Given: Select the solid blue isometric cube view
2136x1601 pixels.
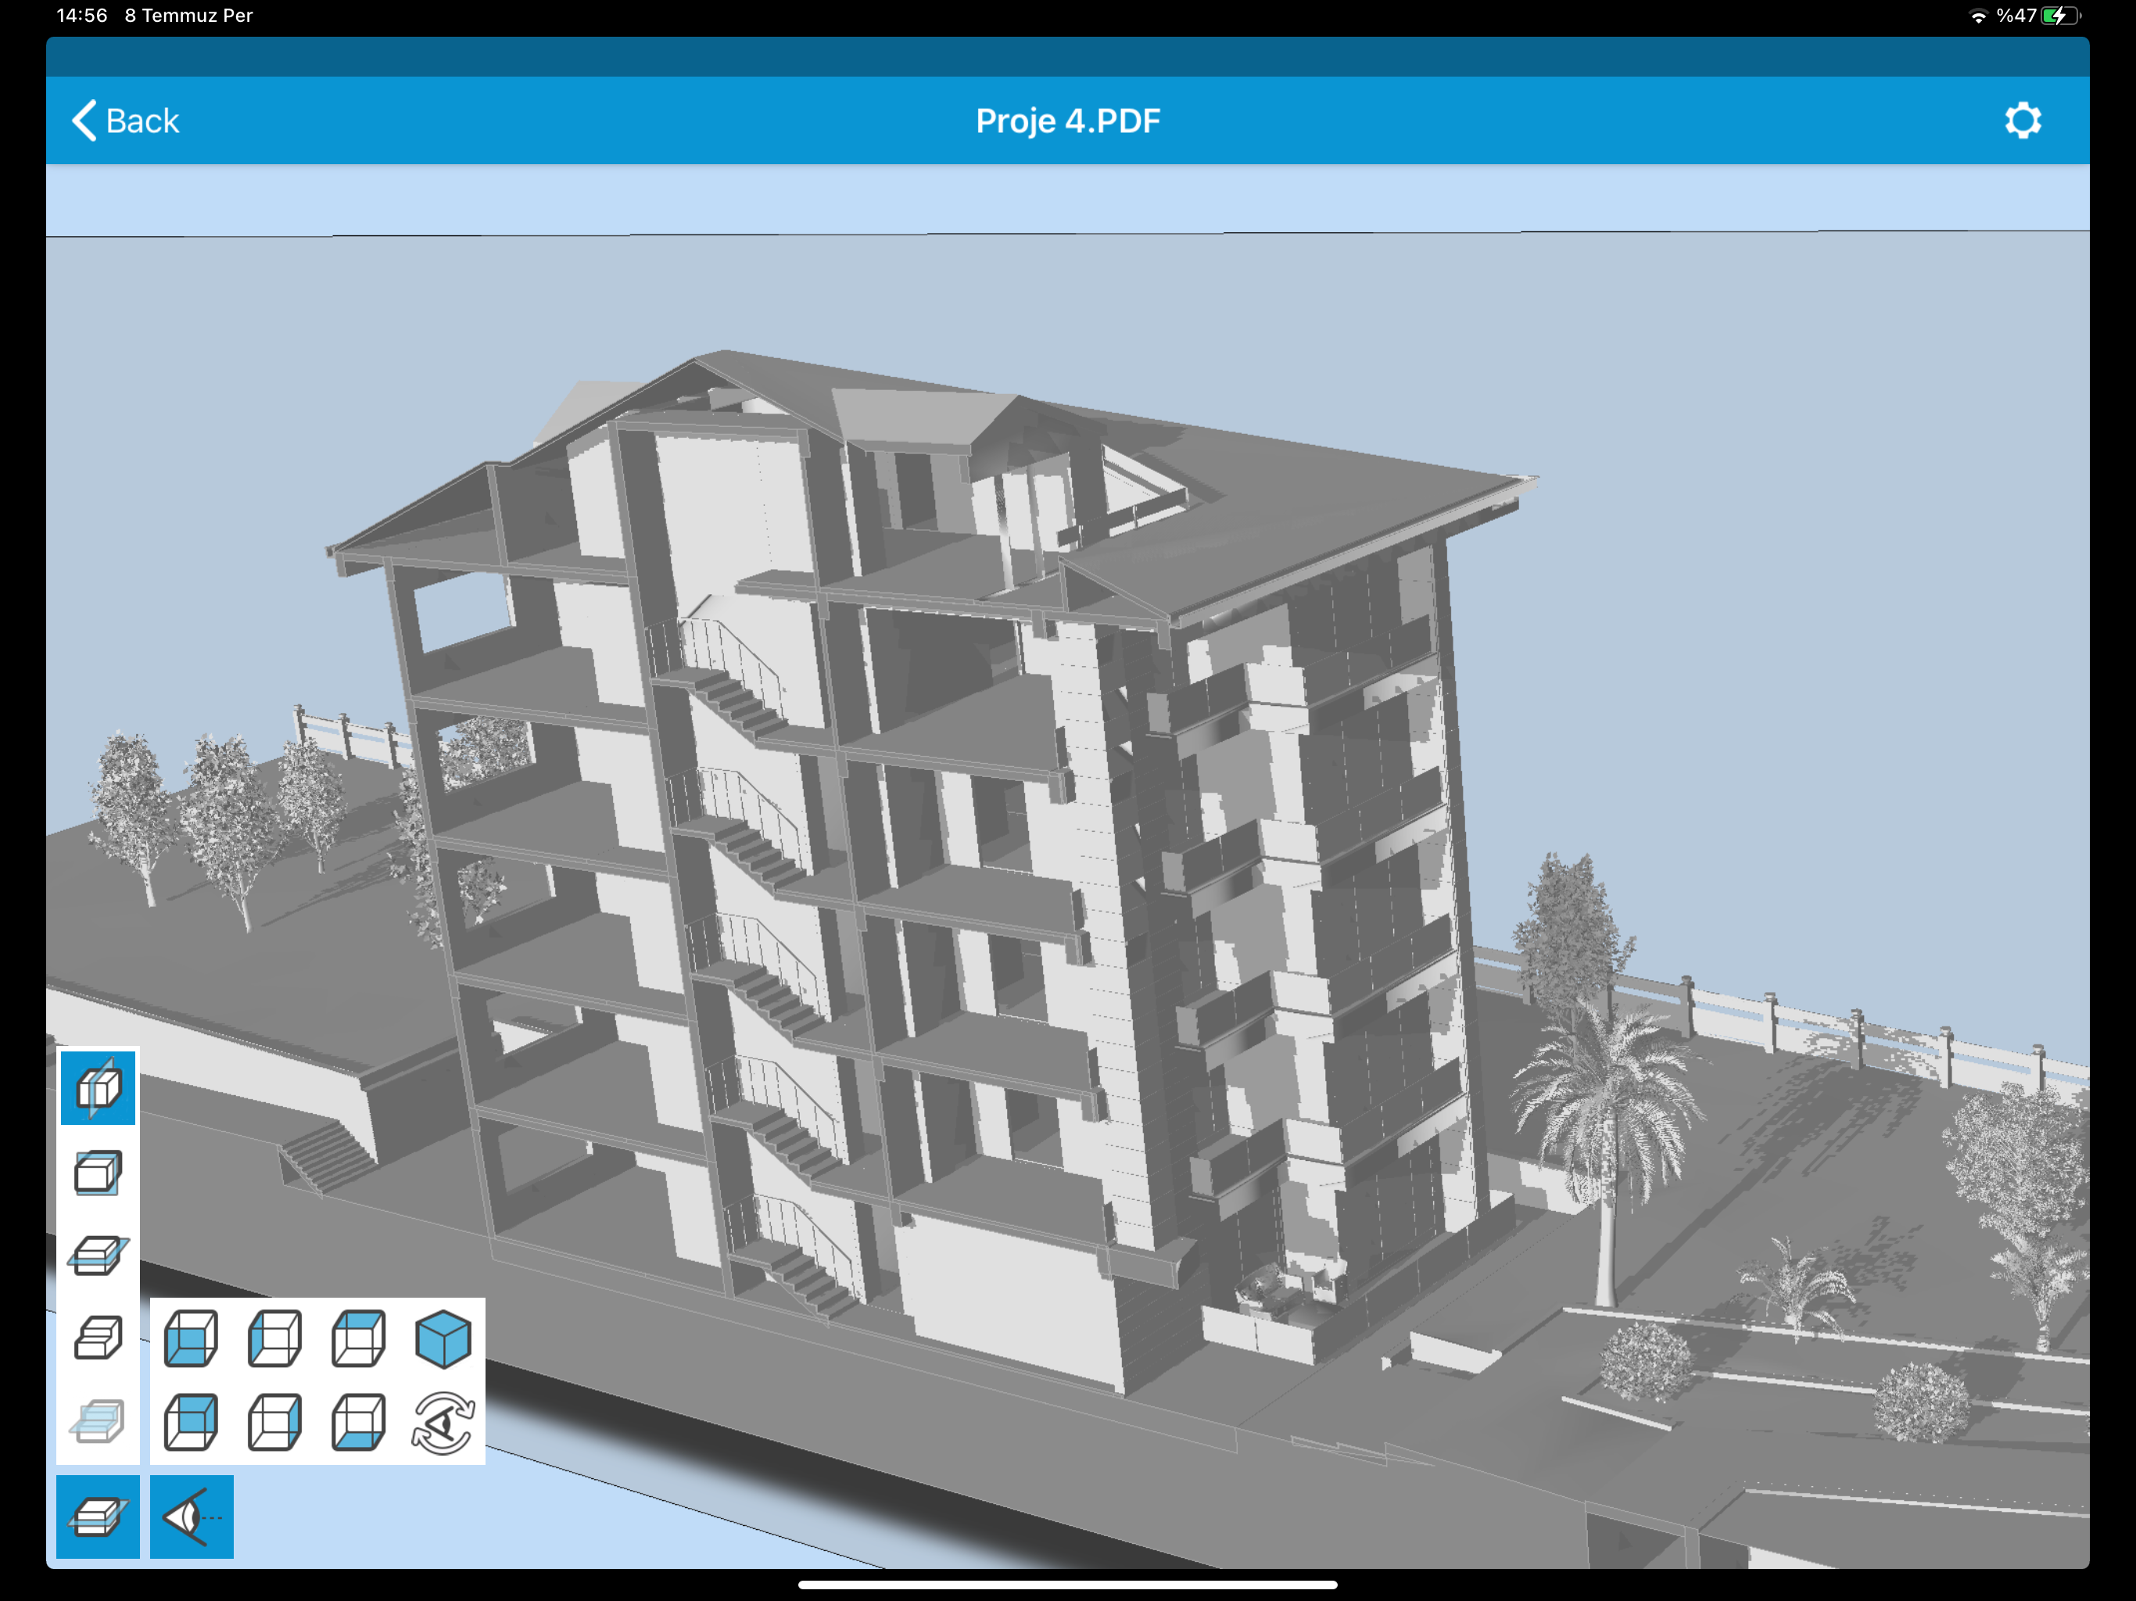Looking at the screenshot, I should pos(443,1338).
